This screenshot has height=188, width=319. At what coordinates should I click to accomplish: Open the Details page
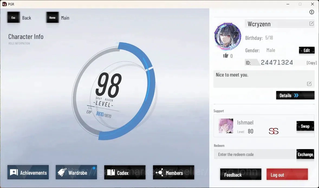pyautogui.click(x=295, y=95)
